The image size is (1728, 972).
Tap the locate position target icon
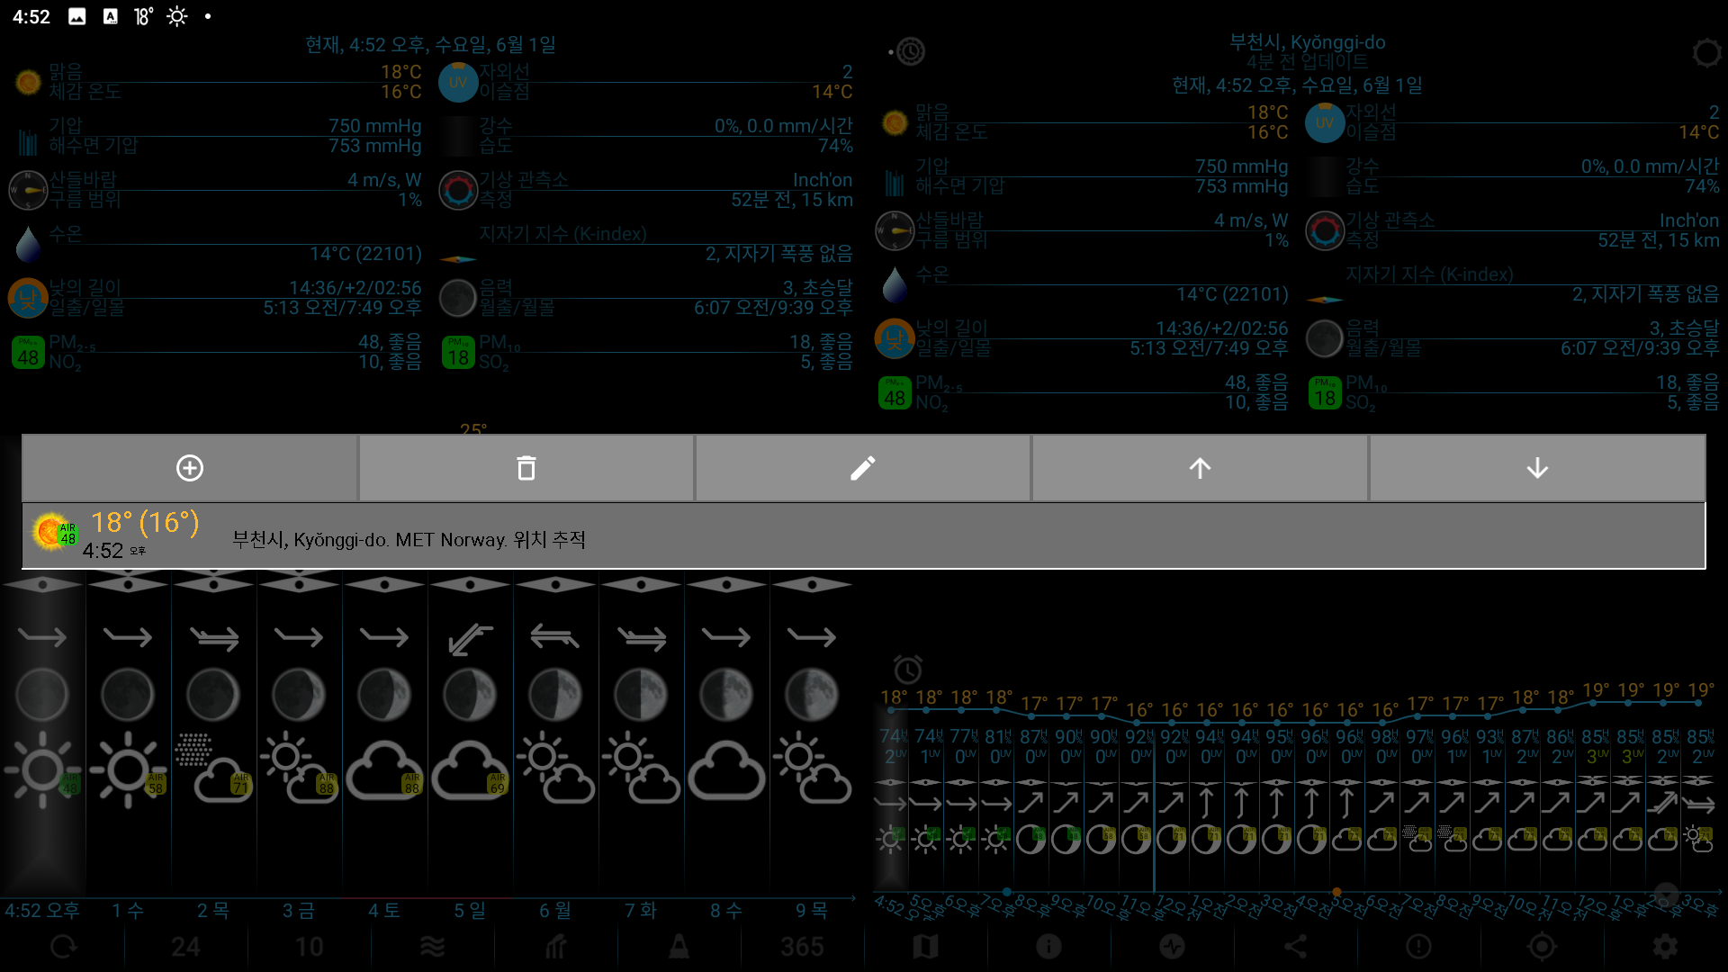(1542, 947)
